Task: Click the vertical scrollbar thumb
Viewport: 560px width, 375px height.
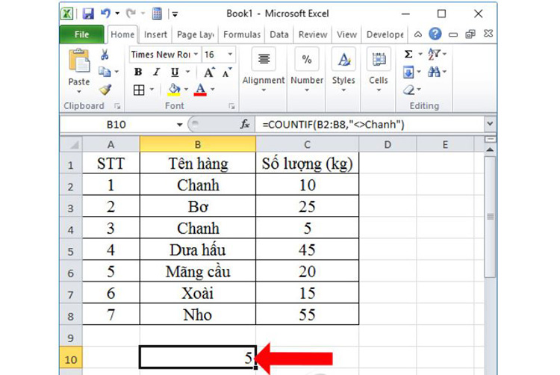Action: click(x=490, y=217)
